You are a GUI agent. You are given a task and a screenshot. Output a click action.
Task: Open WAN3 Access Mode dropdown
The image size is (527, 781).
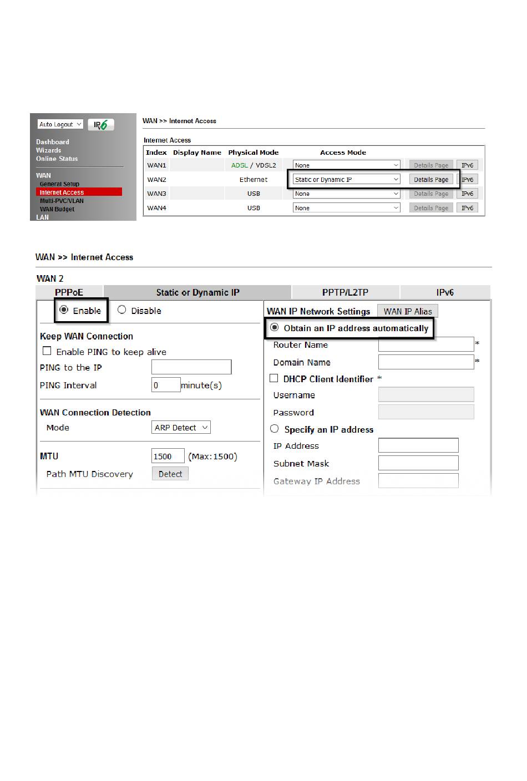pos(347,194)
